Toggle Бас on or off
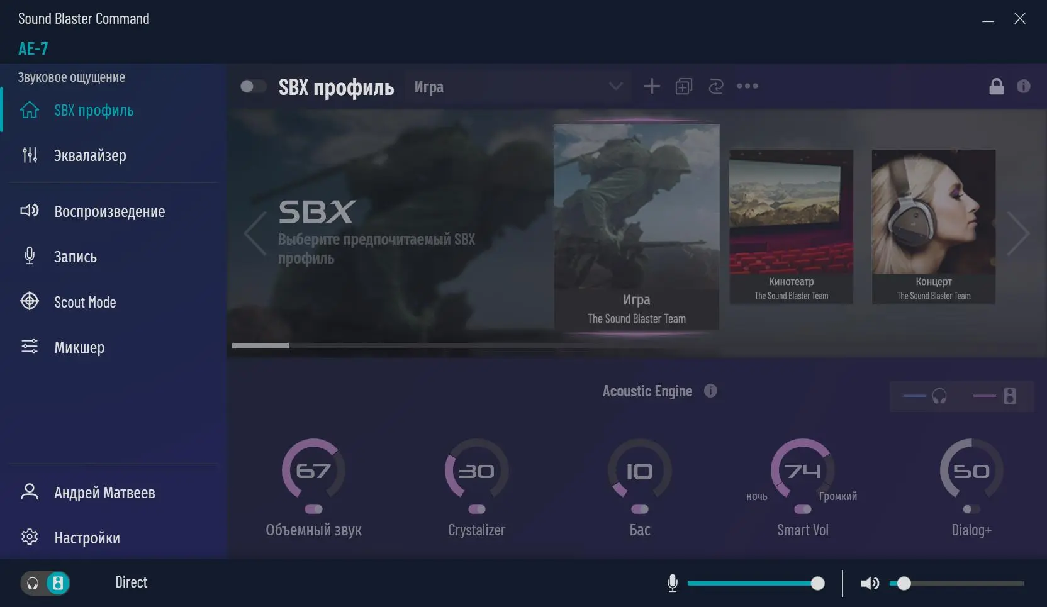 click(x=640, y=509)
